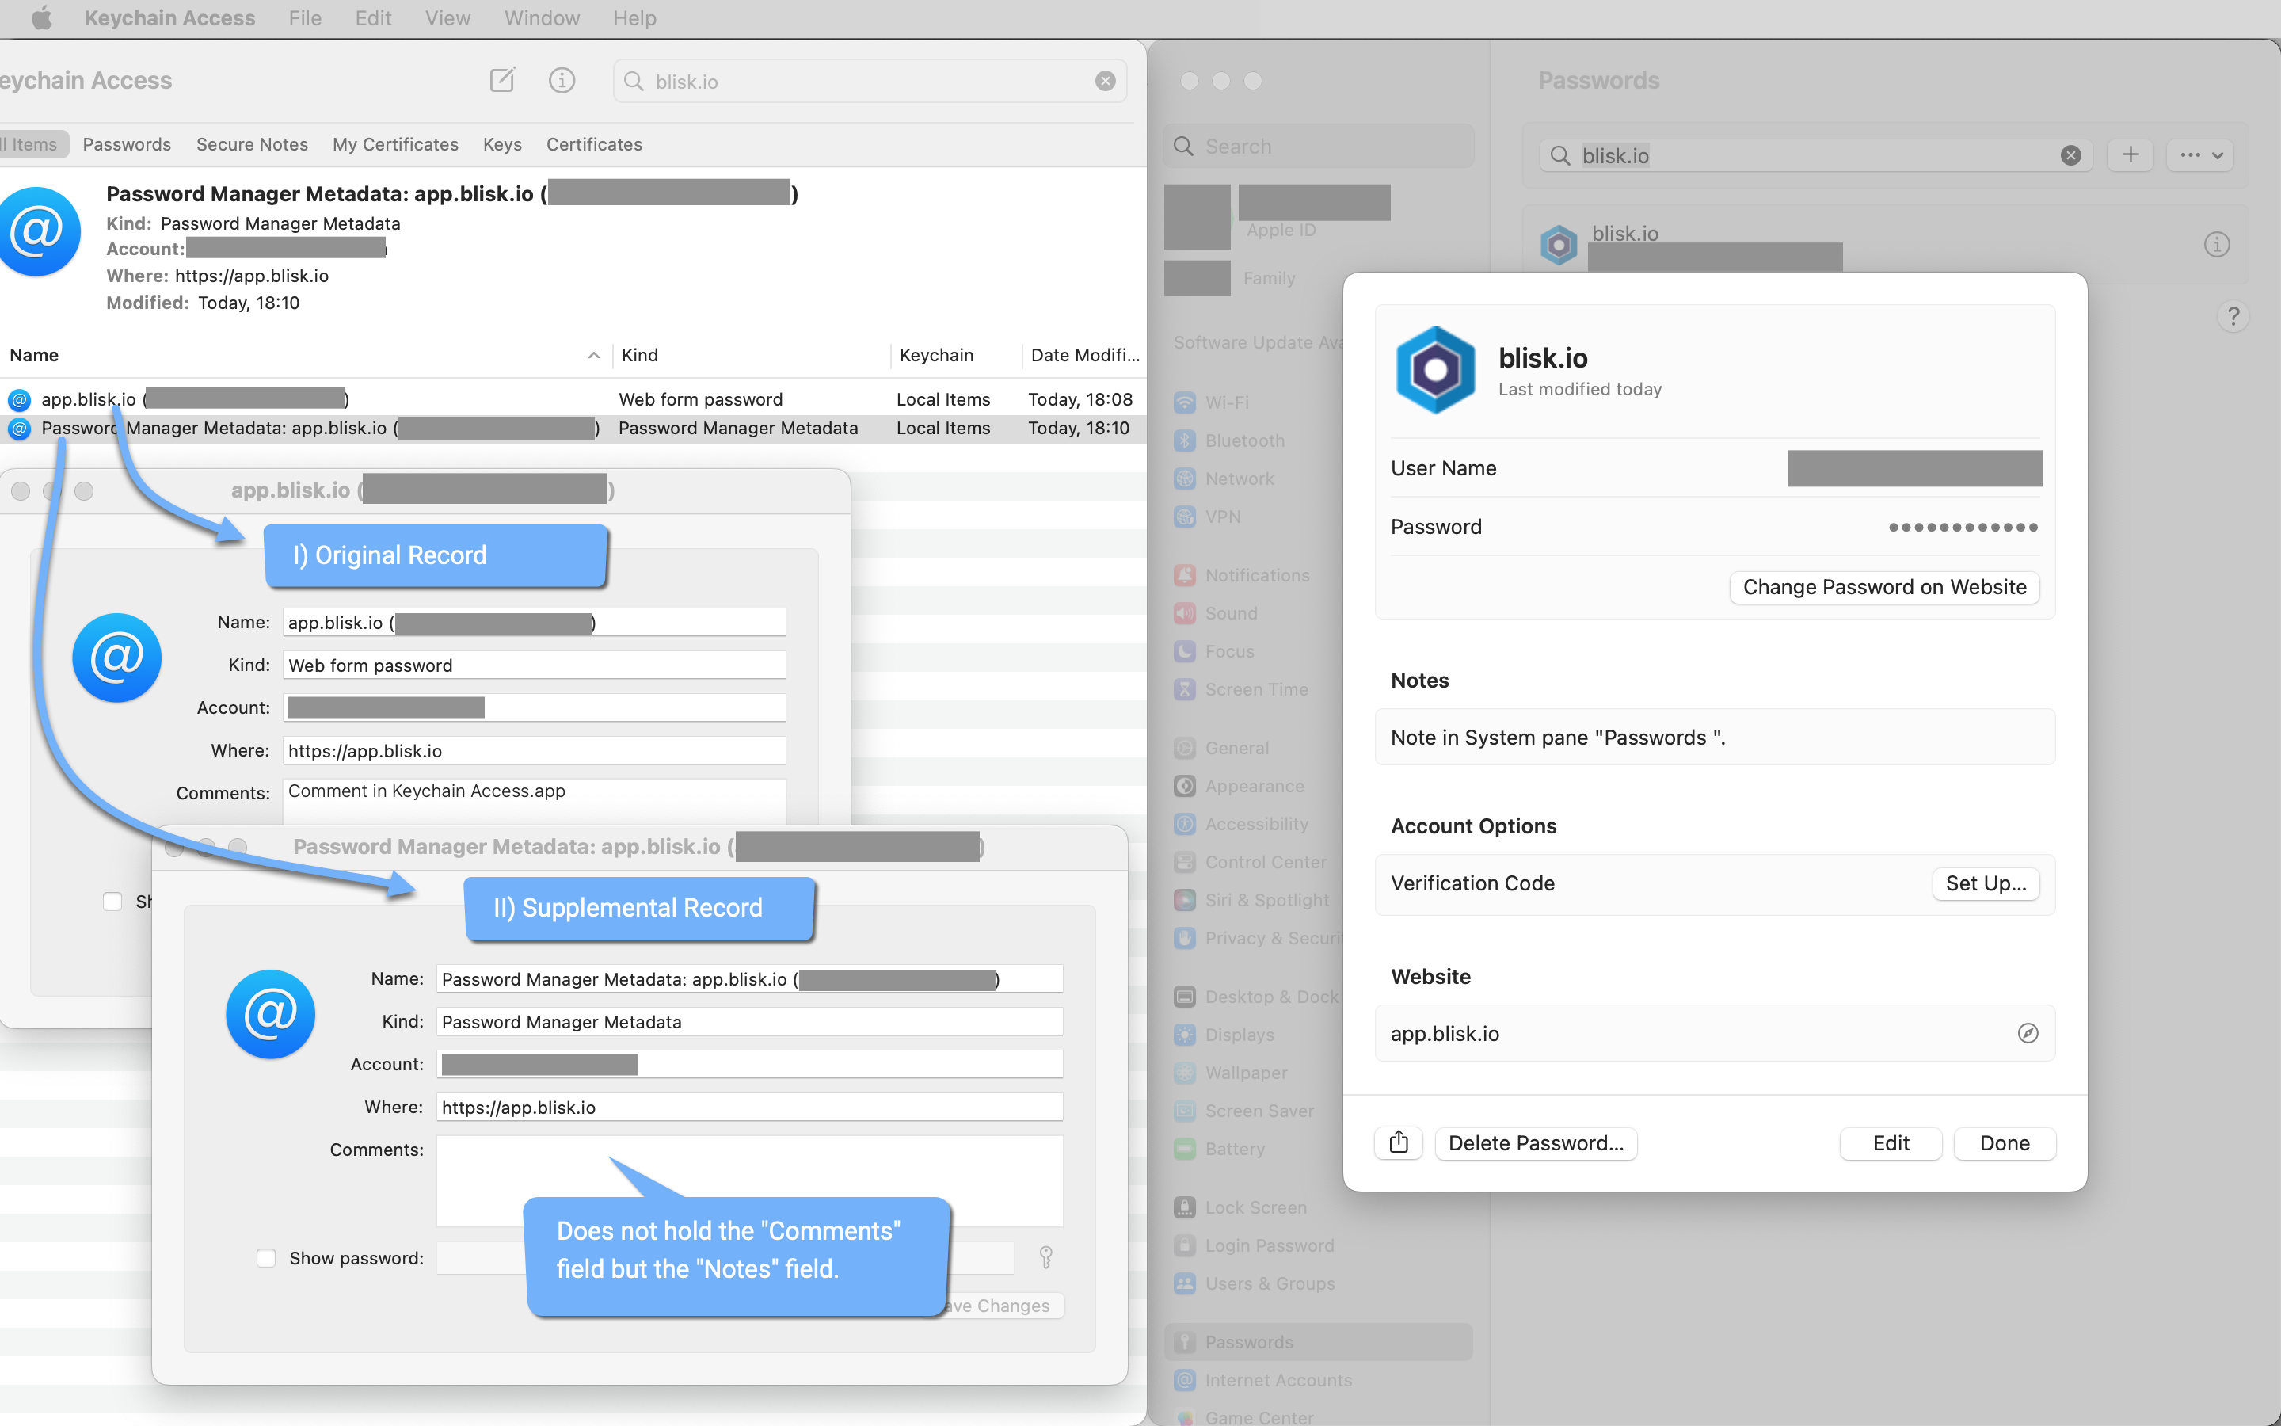Viewport: 2281px width, 1426px height.
Task: Click the share icon beside Delete Password
Action: (x=1399, y=1143)
